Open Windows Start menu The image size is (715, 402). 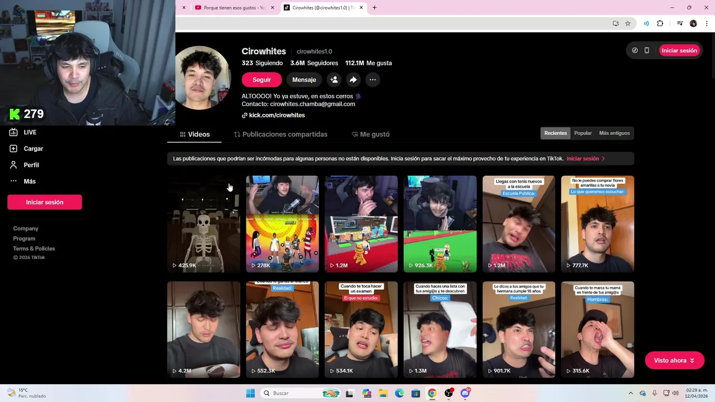(x=250, y=393)
